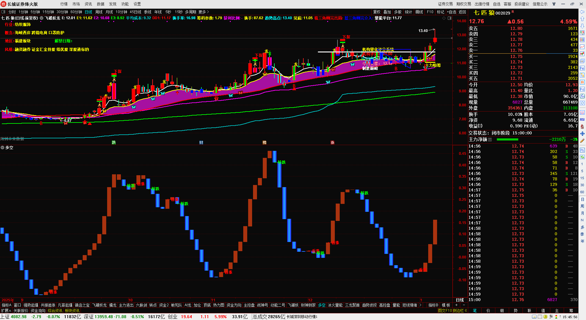Click the small panel icon above the price axis

click(x=450, y=18)
